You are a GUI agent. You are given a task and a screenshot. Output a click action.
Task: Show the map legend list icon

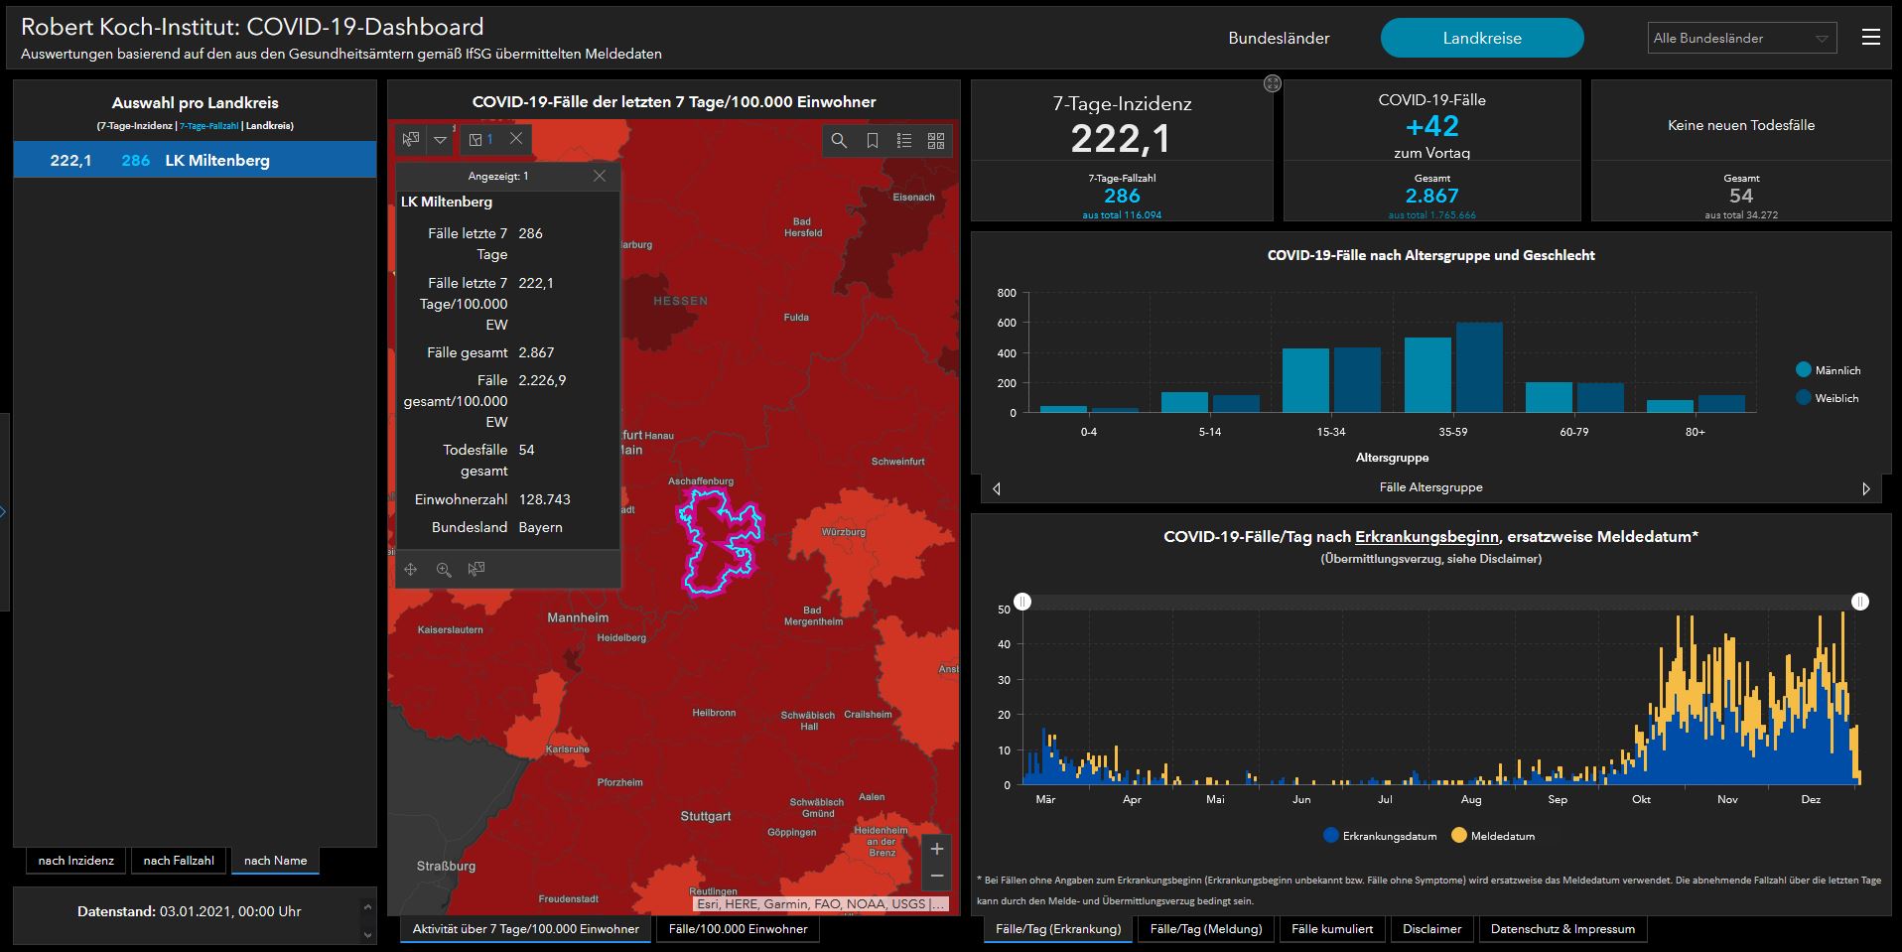pos(903,141)
